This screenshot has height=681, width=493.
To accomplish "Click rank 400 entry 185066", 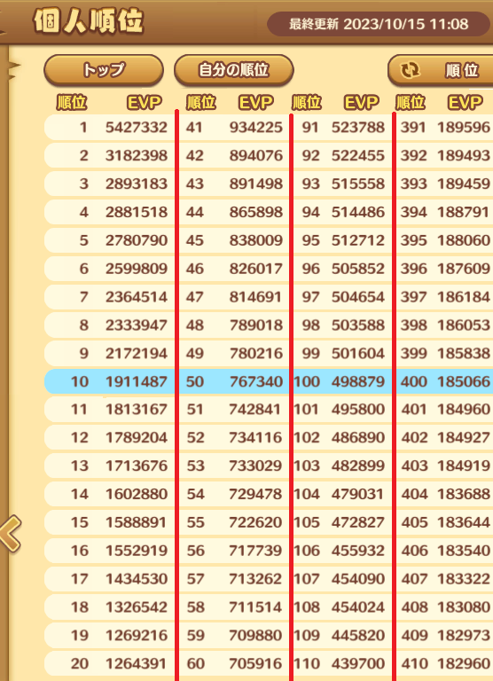I will point(445,381).
